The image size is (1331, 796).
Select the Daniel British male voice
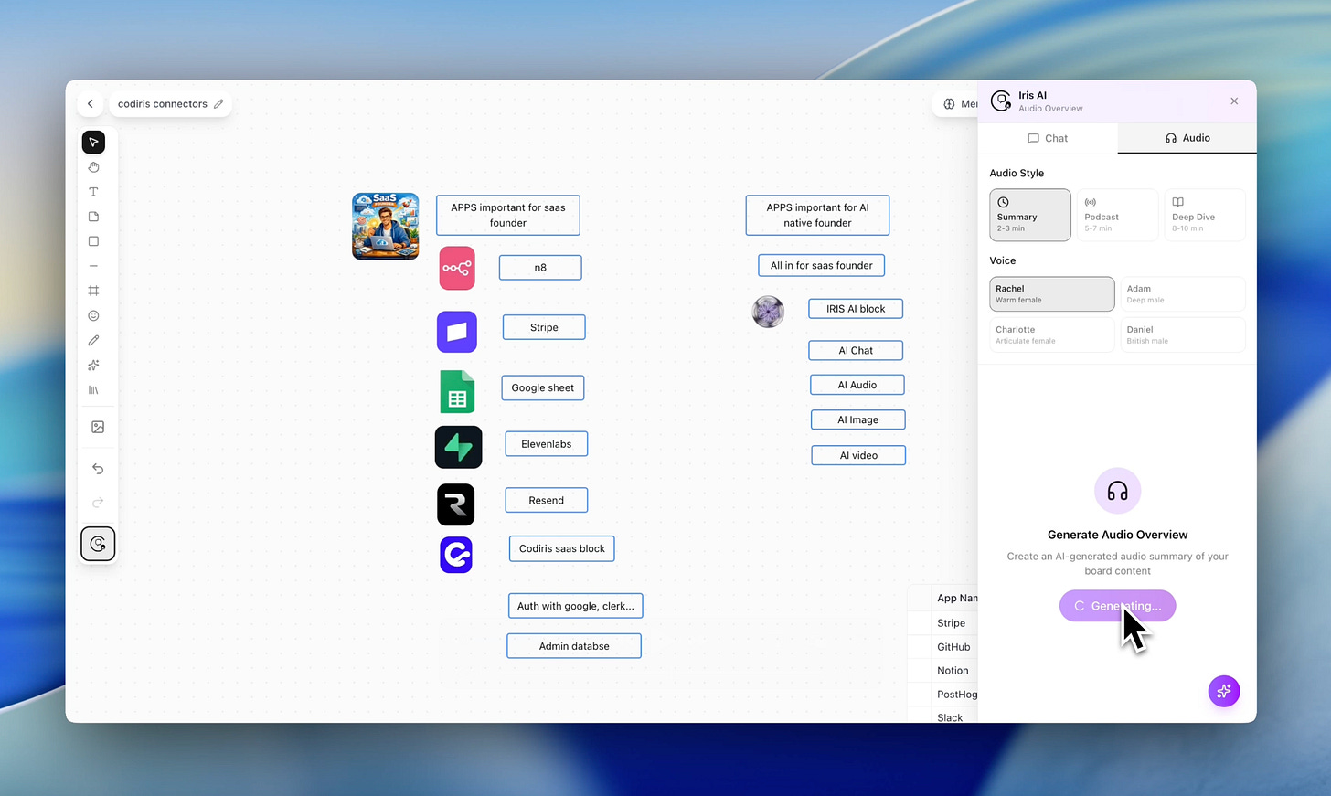(1183, 334)
